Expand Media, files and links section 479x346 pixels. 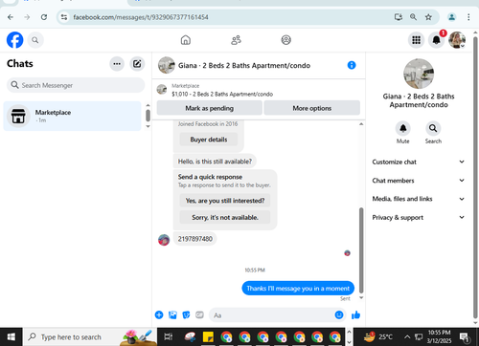(x=419, y=199)
